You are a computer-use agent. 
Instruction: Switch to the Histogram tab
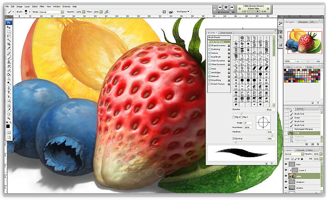(303, 22)
